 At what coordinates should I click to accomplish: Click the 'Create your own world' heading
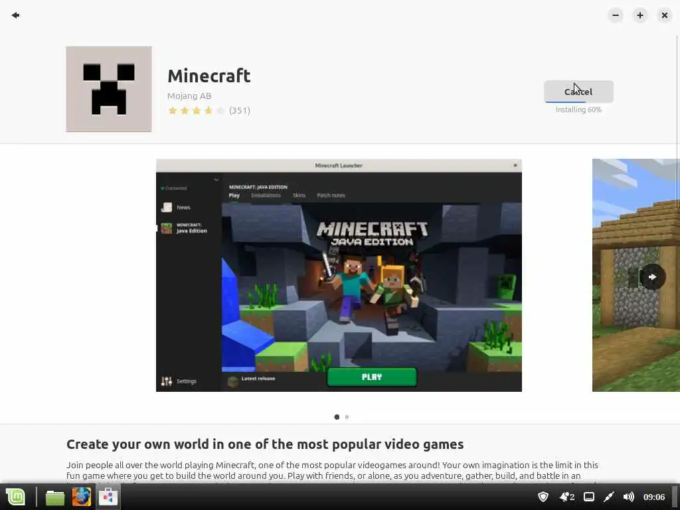click(265, 444)
